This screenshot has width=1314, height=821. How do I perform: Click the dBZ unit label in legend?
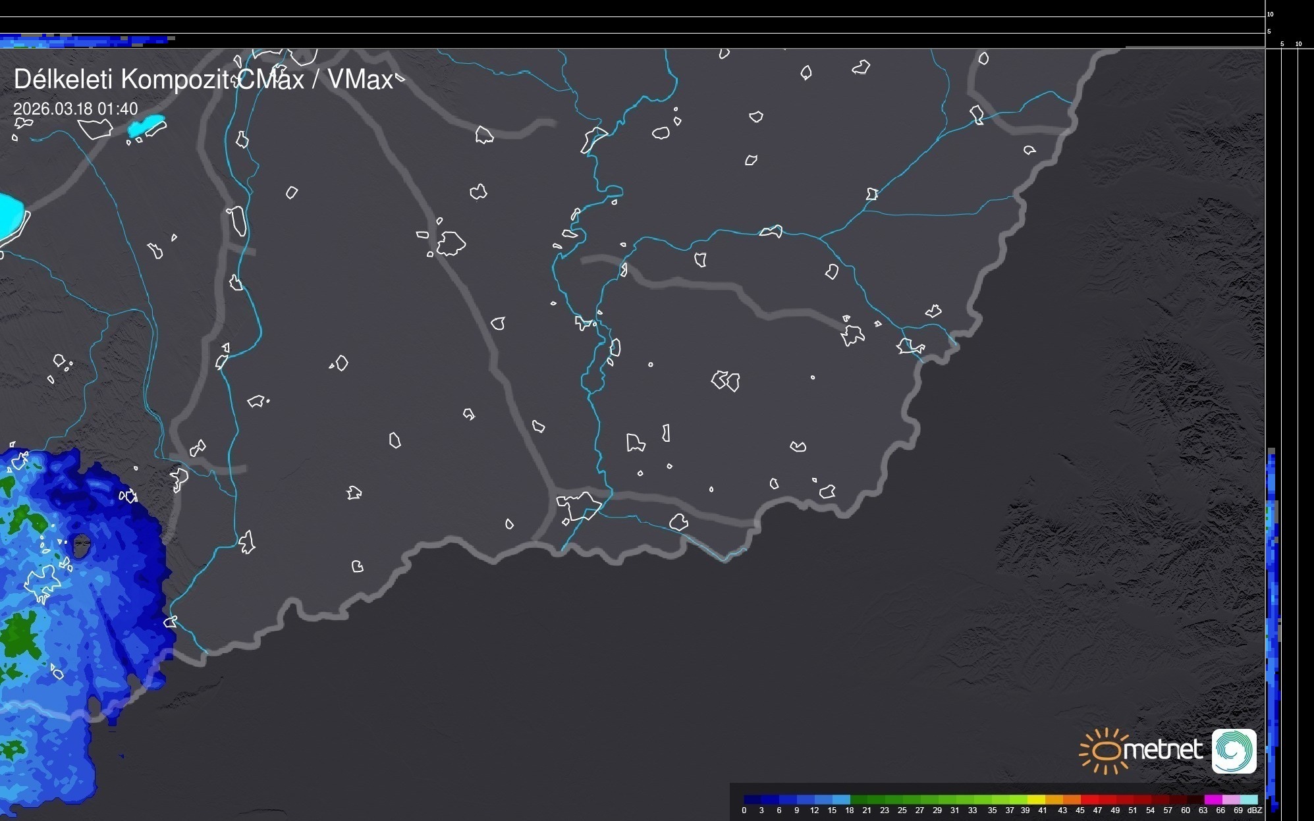[x=1254, y=810]
